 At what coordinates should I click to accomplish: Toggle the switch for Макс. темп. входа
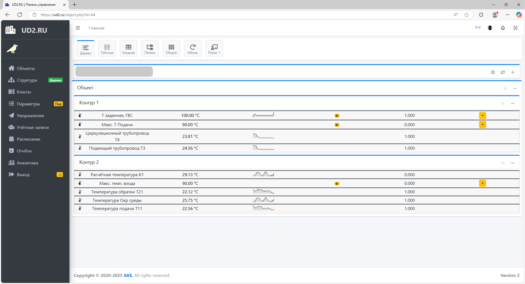[x=337, y=184]
